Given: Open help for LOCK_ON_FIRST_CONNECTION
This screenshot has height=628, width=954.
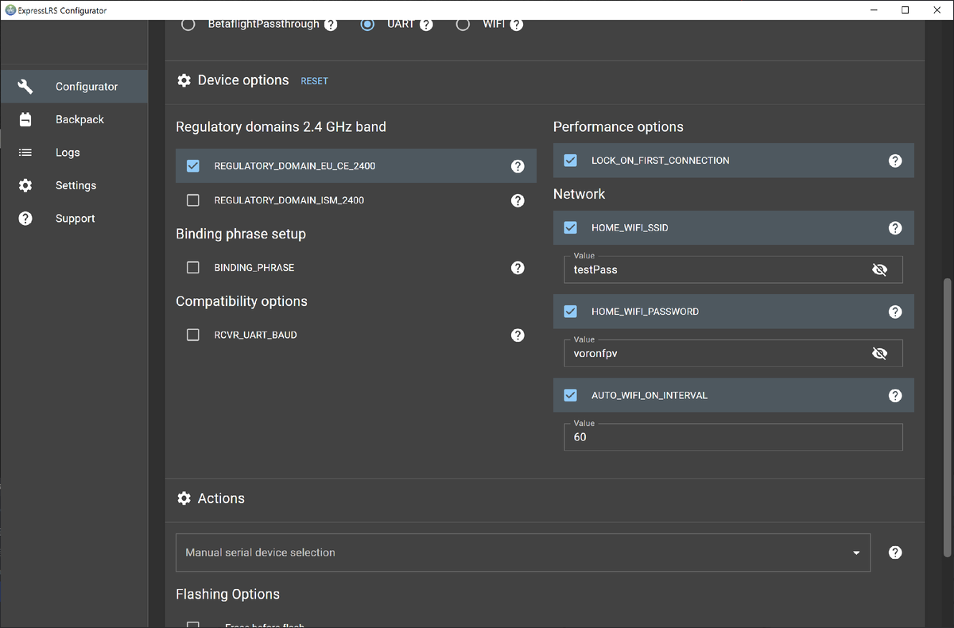Looking at the screenshot, I should click(895, 161).
